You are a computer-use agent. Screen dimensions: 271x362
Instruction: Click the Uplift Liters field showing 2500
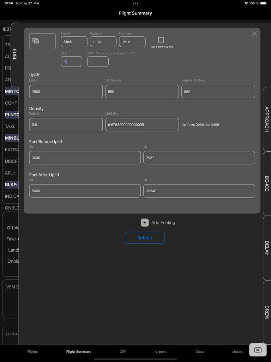66,92
